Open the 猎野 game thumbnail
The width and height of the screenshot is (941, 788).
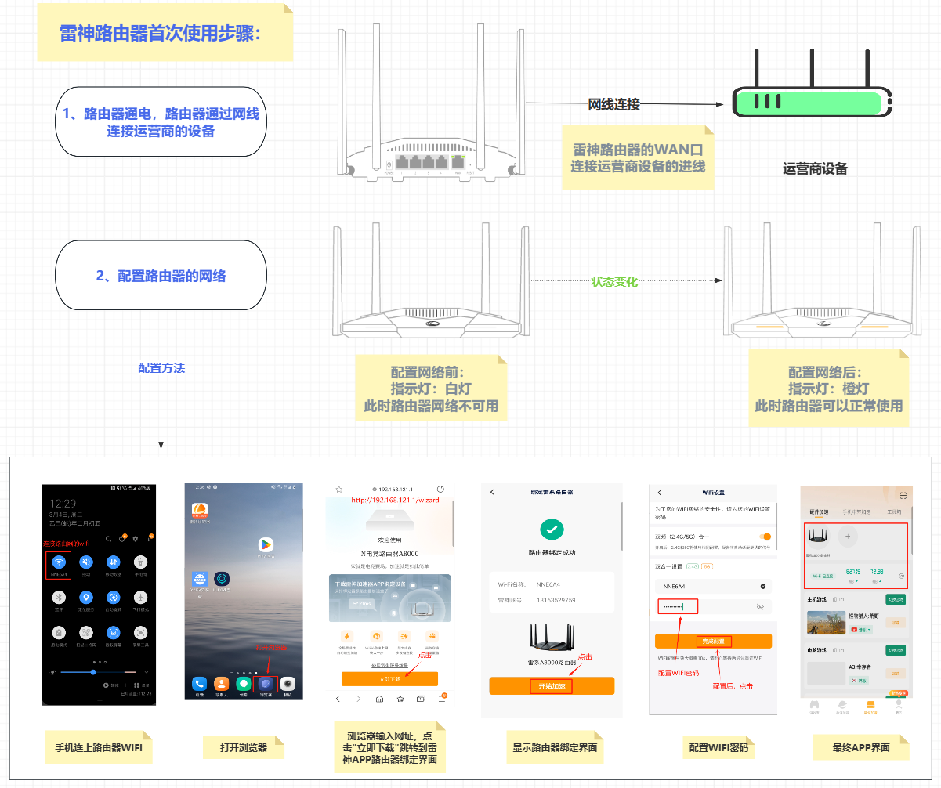[826, 624]
